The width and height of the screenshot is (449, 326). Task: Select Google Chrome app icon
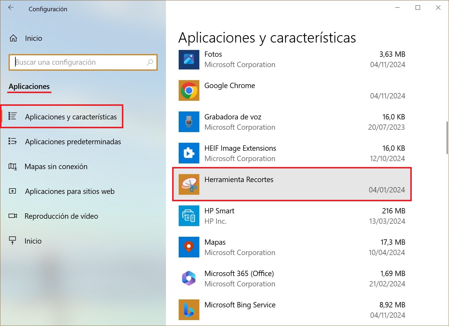[x=189, y=90]
